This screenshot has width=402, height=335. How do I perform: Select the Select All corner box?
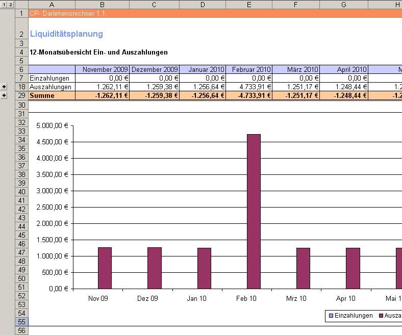point(21,5)
